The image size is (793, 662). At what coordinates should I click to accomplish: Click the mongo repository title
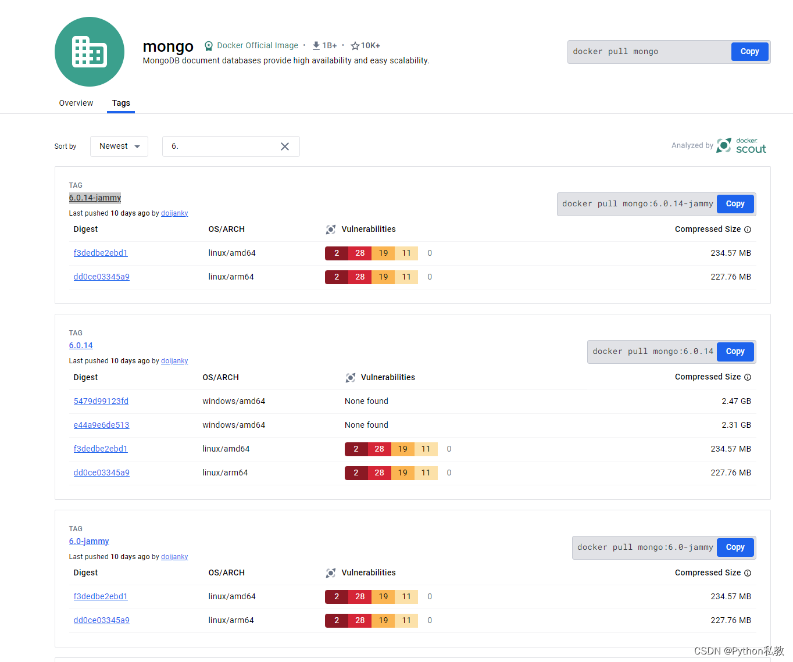(168, 46)
